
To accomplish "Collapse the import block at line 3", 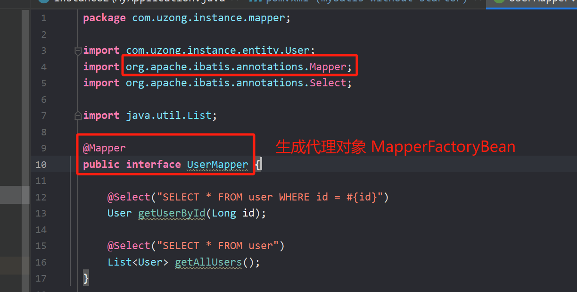I will (78, 50).
